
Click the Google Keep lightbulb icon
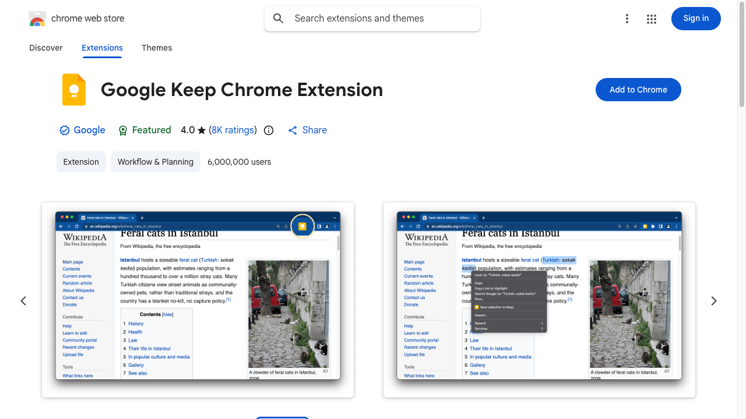[74, 90]
